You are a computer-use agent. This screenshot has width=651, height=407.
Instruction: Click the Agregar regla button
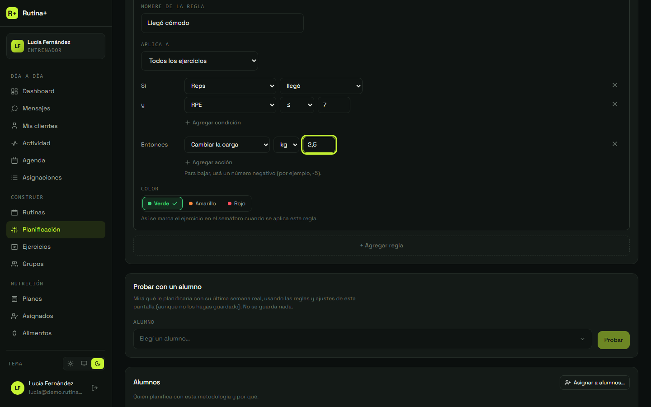(382, 246)
